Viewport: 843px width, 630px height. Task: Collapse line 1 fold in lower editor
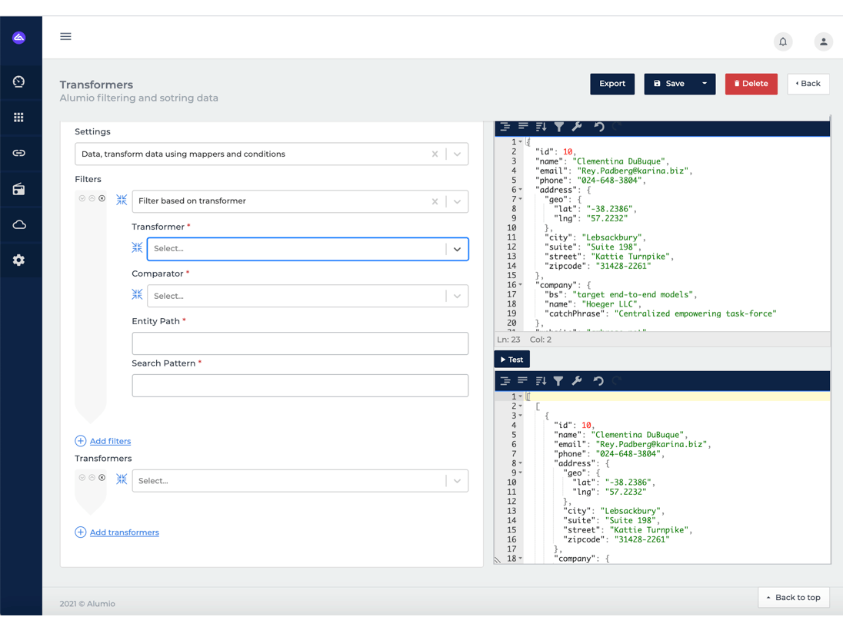tap(521, 396)
